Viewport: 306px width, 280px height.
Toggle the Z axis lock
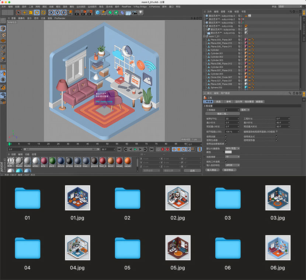click(63, 13)
